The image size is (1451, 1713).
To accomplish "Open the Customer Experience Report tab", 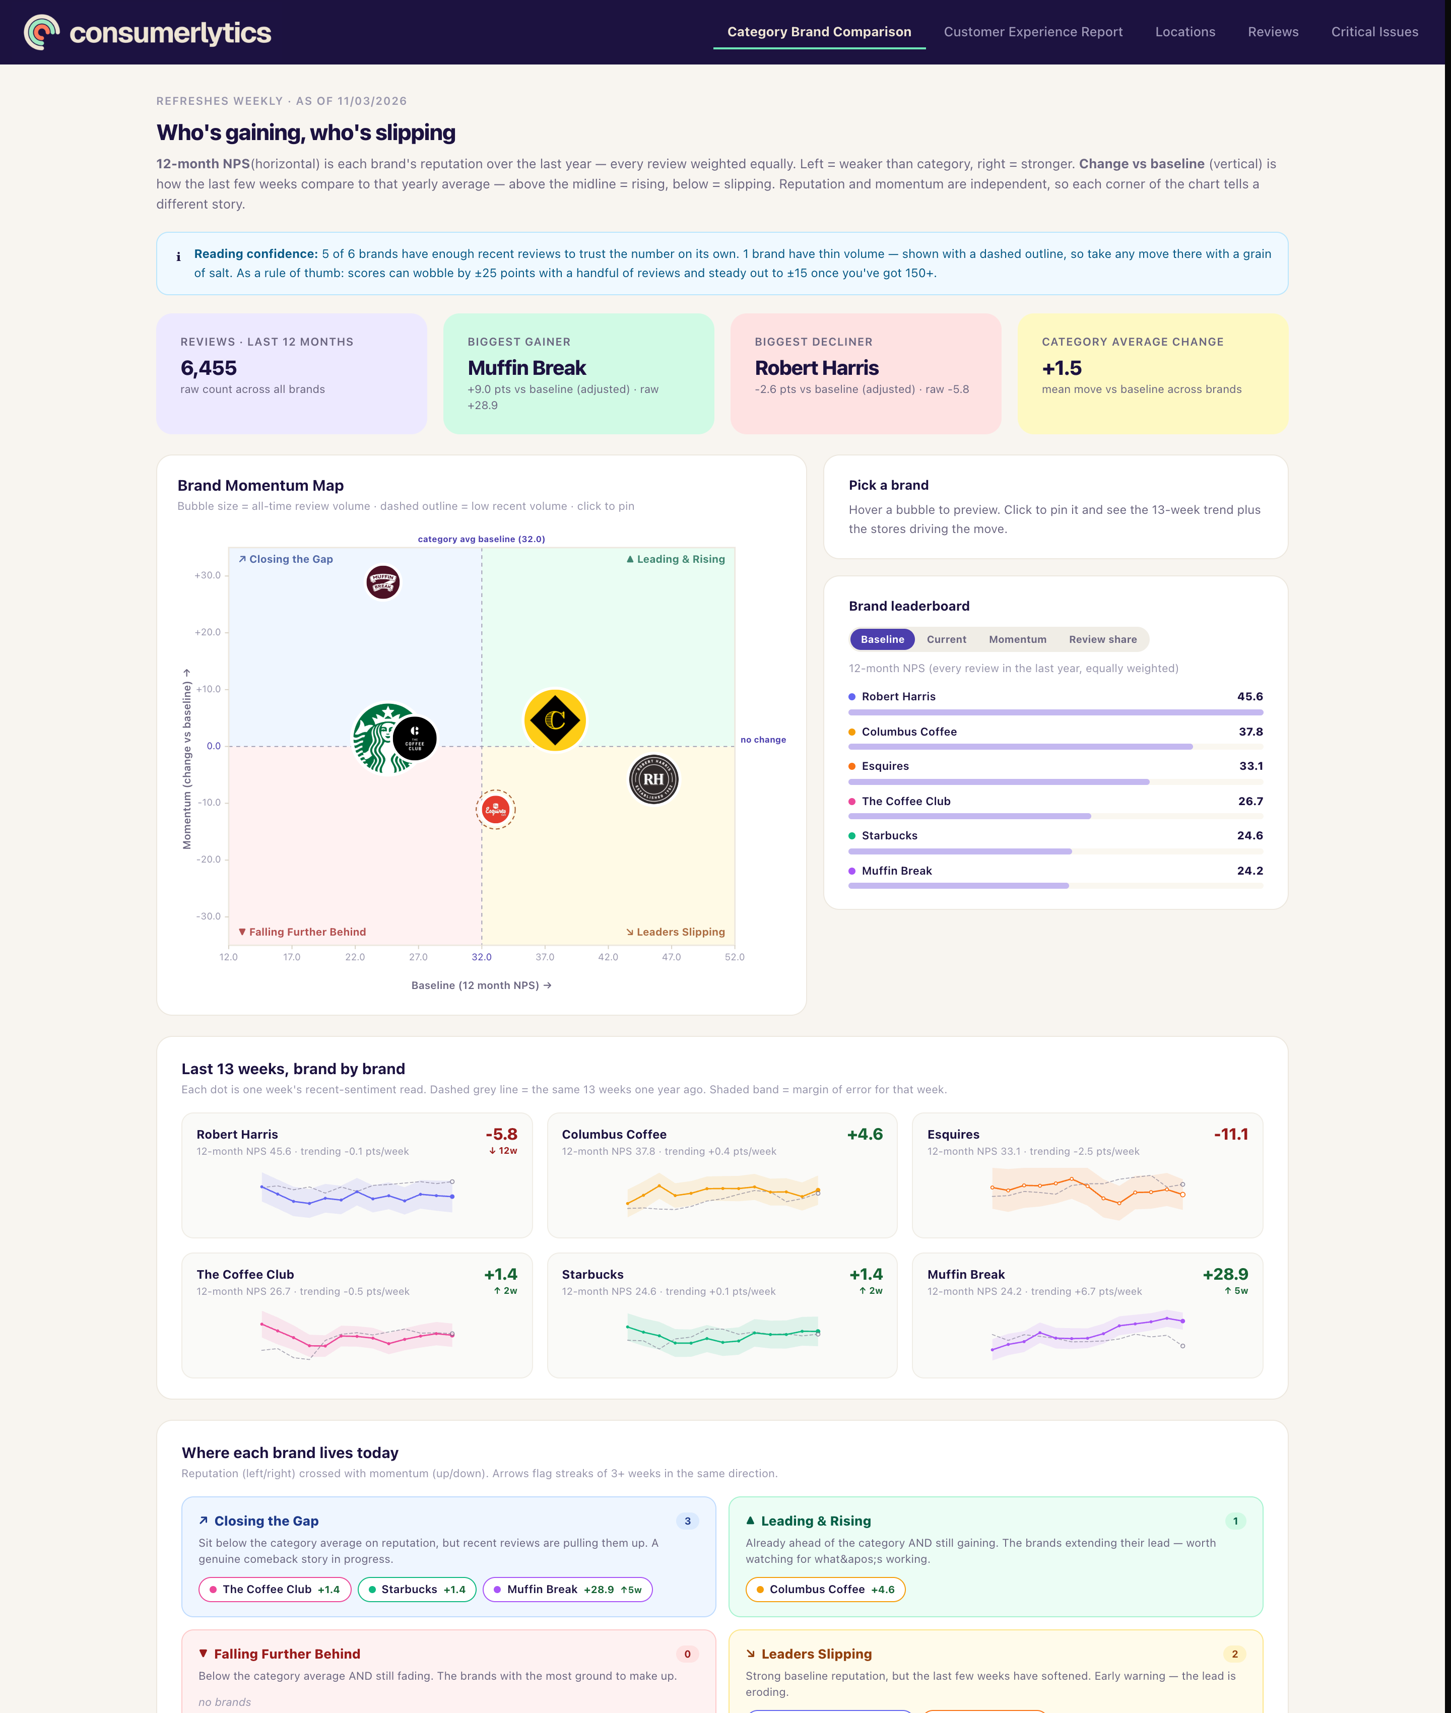I will [x=1032, y=32].
